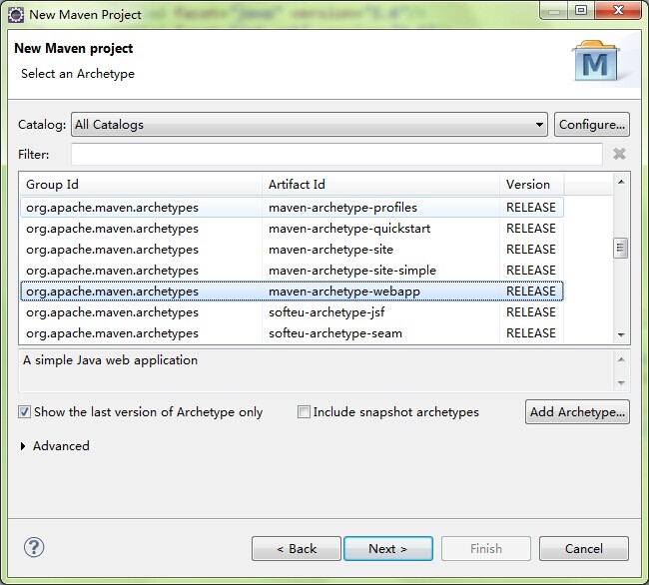The width and height of the screenshot is (649, 585).
Task: Select the maven-archetype-quickstart row
Action: point(292,229)
